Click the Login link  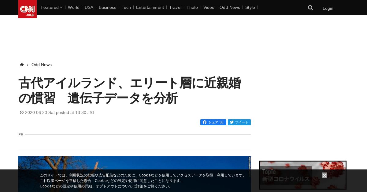[328, 8]
